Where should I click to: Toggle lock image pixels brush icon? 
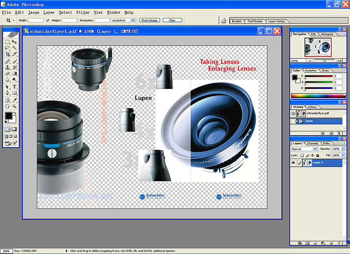(x=308, y=155)
